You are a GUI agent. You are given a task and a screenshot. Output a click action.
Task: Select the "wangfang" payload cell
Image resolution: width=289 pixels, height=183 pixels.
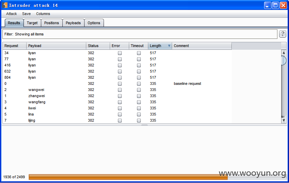[x=37, y=102]
